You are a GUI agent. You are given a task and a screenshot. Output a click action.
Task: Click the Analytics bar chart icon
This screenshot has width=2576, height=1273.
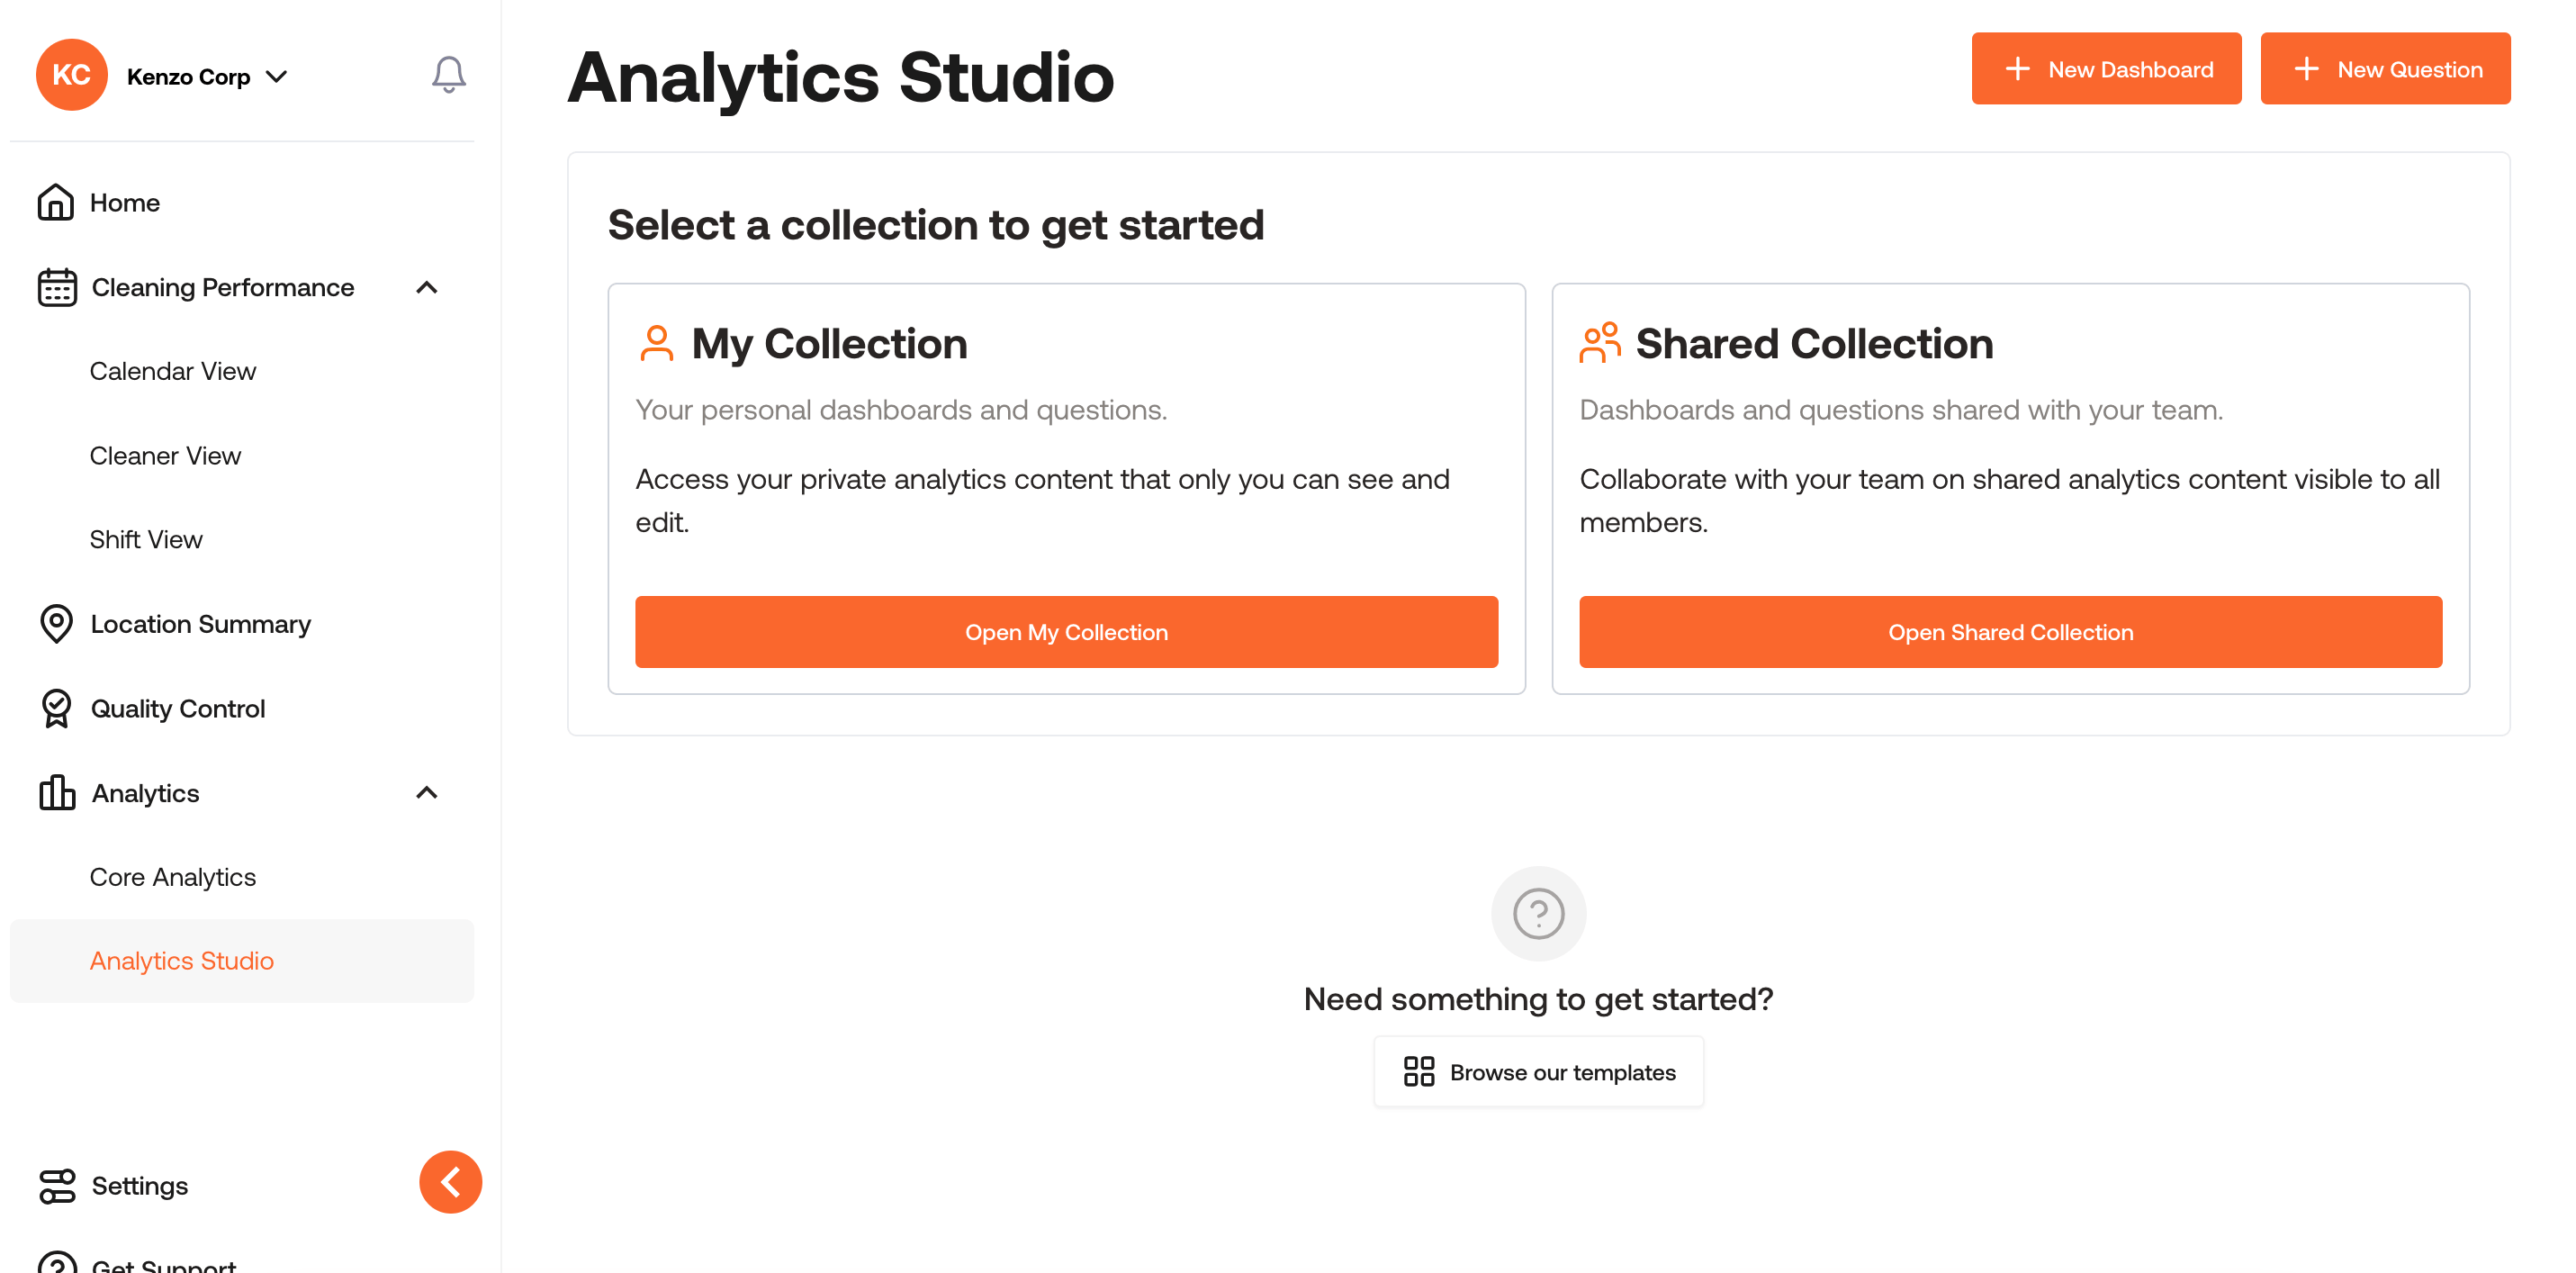pyautogui.click(x=57, y=792)
